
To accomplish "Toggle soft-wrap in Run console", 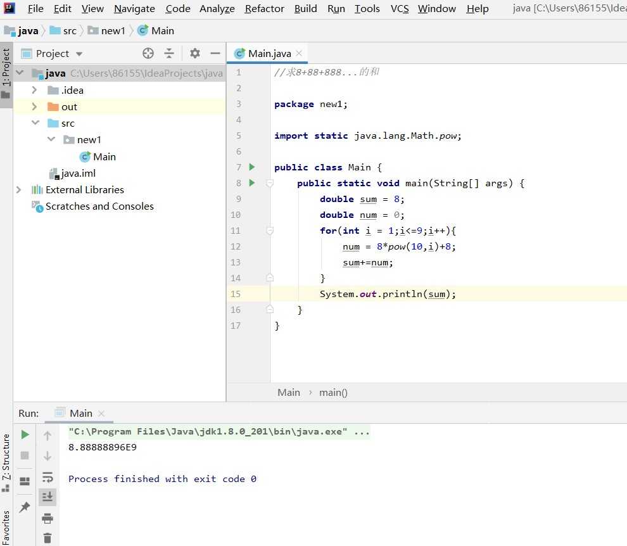I will [47, 477].
